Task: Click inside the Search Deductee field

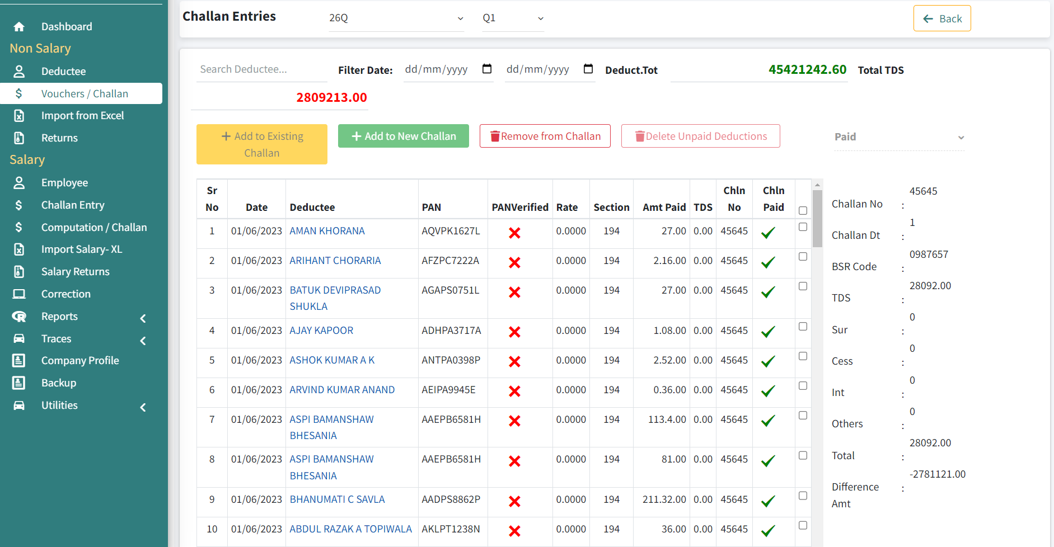Action: 261,69
